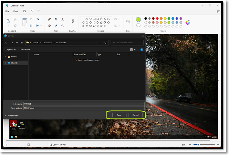Open the View menu in Paint

pyautogui.click(x=16, y=11)
